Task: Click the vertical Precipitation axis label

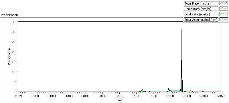Action: (x=9, y=56)
